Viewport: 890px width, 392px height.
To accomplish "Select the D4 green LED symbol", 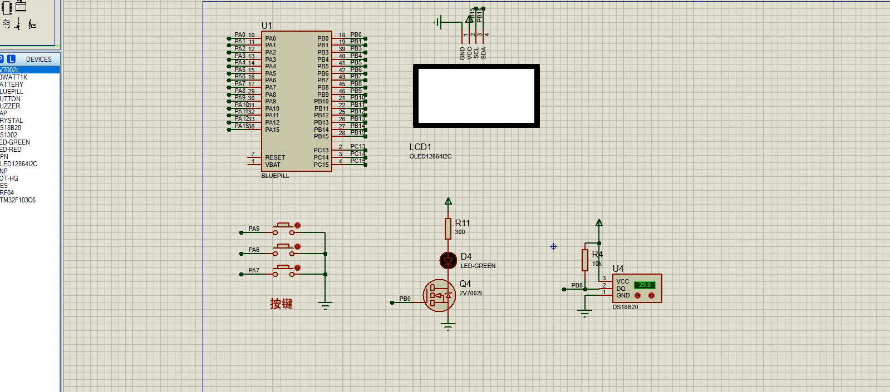I will (x=448, y=260).
